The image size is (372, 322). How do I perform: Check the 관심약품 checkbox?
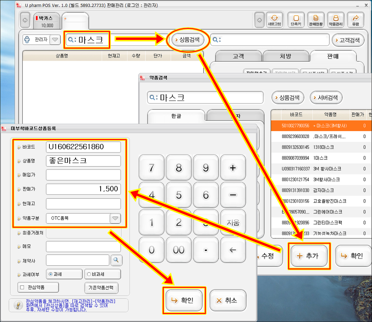(x=22, y=288)
